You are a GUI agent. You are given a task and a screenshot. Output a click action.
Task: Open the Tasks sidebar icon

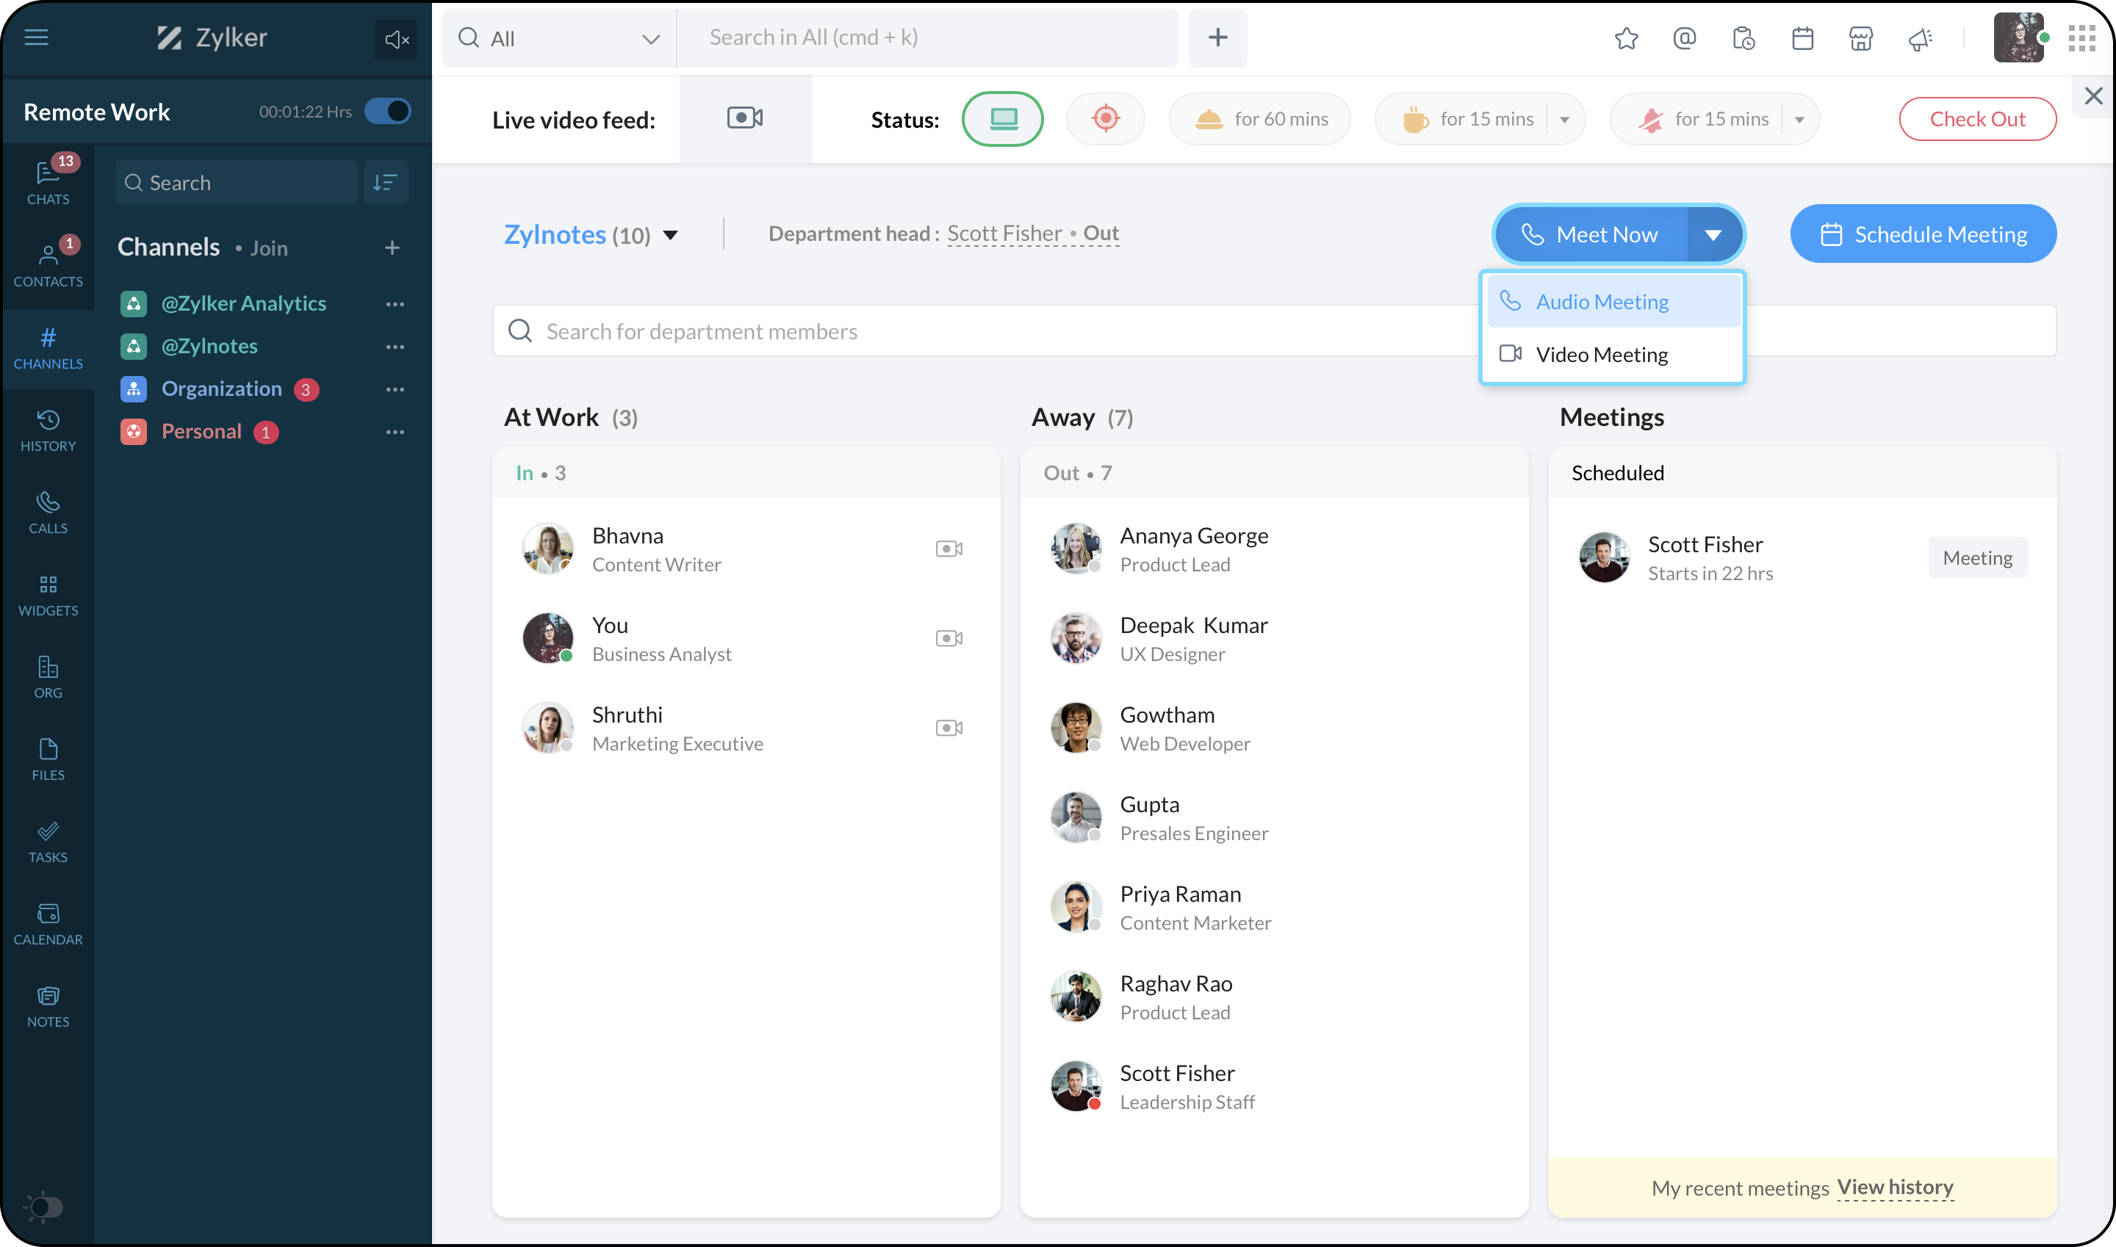pos(48,842)
